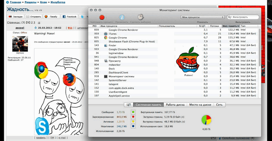272x141 pixels.
Task: Click the Google Chrome process icon in Activity Monitor
Action: pos(106,38)
